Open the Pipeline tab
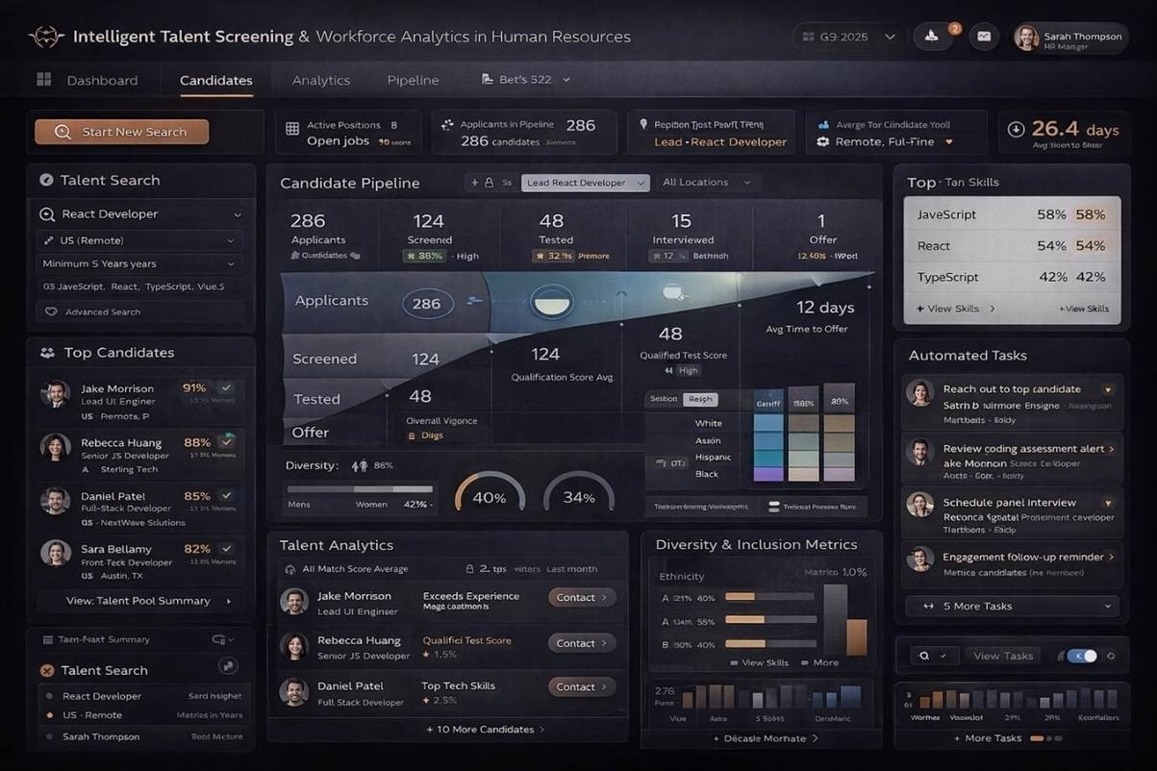The width and height of the screenshot is (1157, 771). point(413,81)
